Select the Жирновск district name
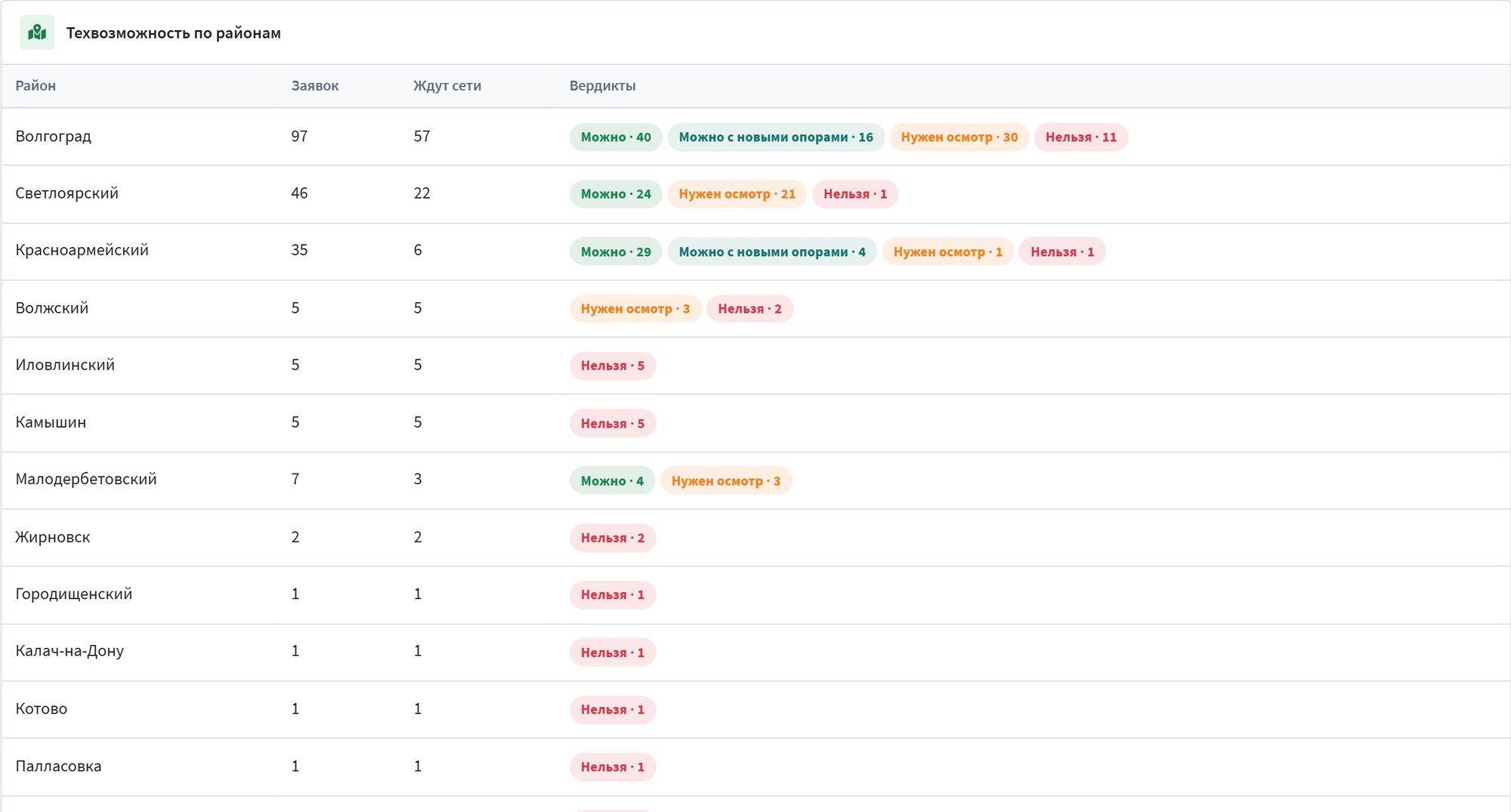This screenshot has height=812, width=1511. tap(53, 537)
